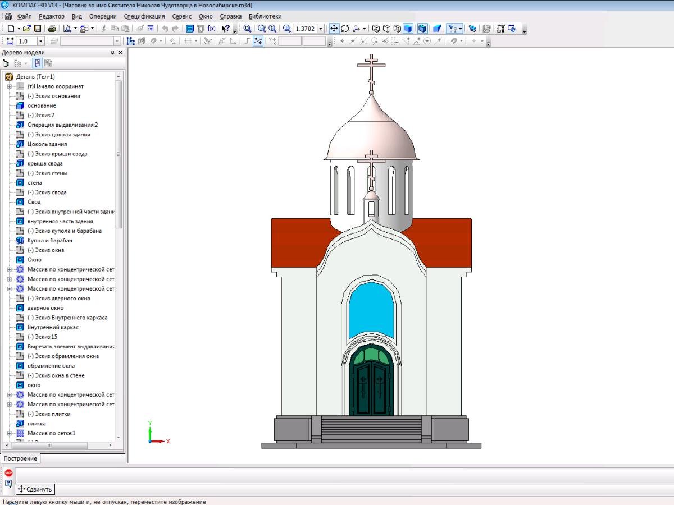
Task: Open the zoom scale 1.3702 dropdown
Action: pyautogui.click(x=321, y=29)
